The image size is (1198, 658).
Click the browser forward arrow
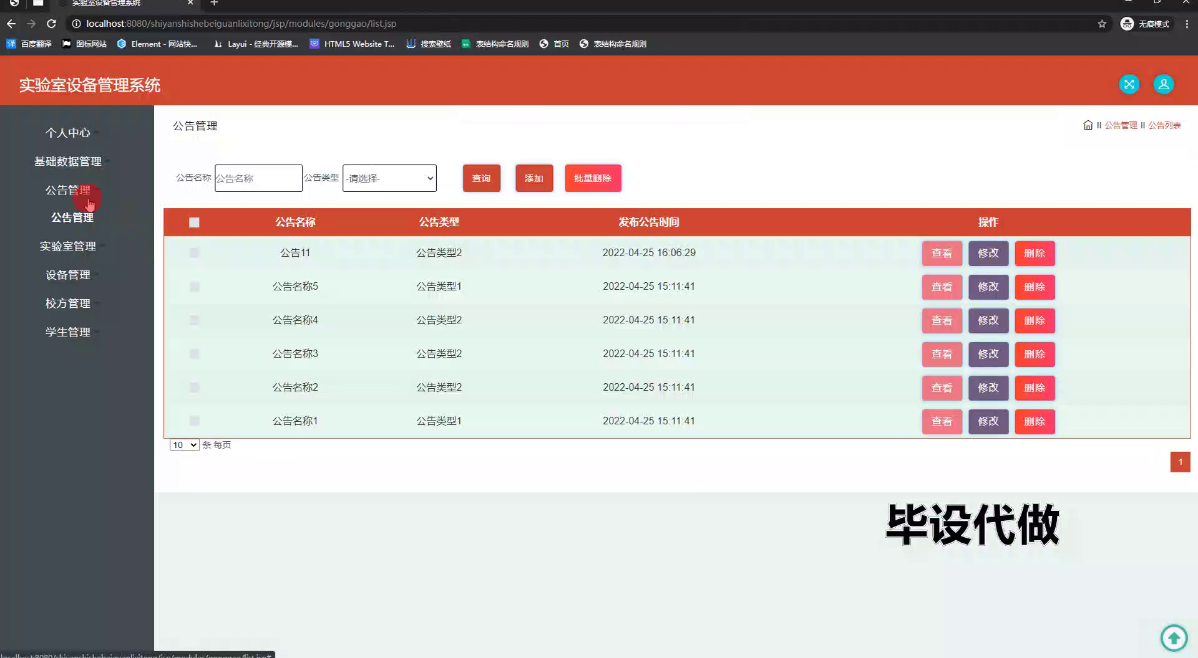31,24
